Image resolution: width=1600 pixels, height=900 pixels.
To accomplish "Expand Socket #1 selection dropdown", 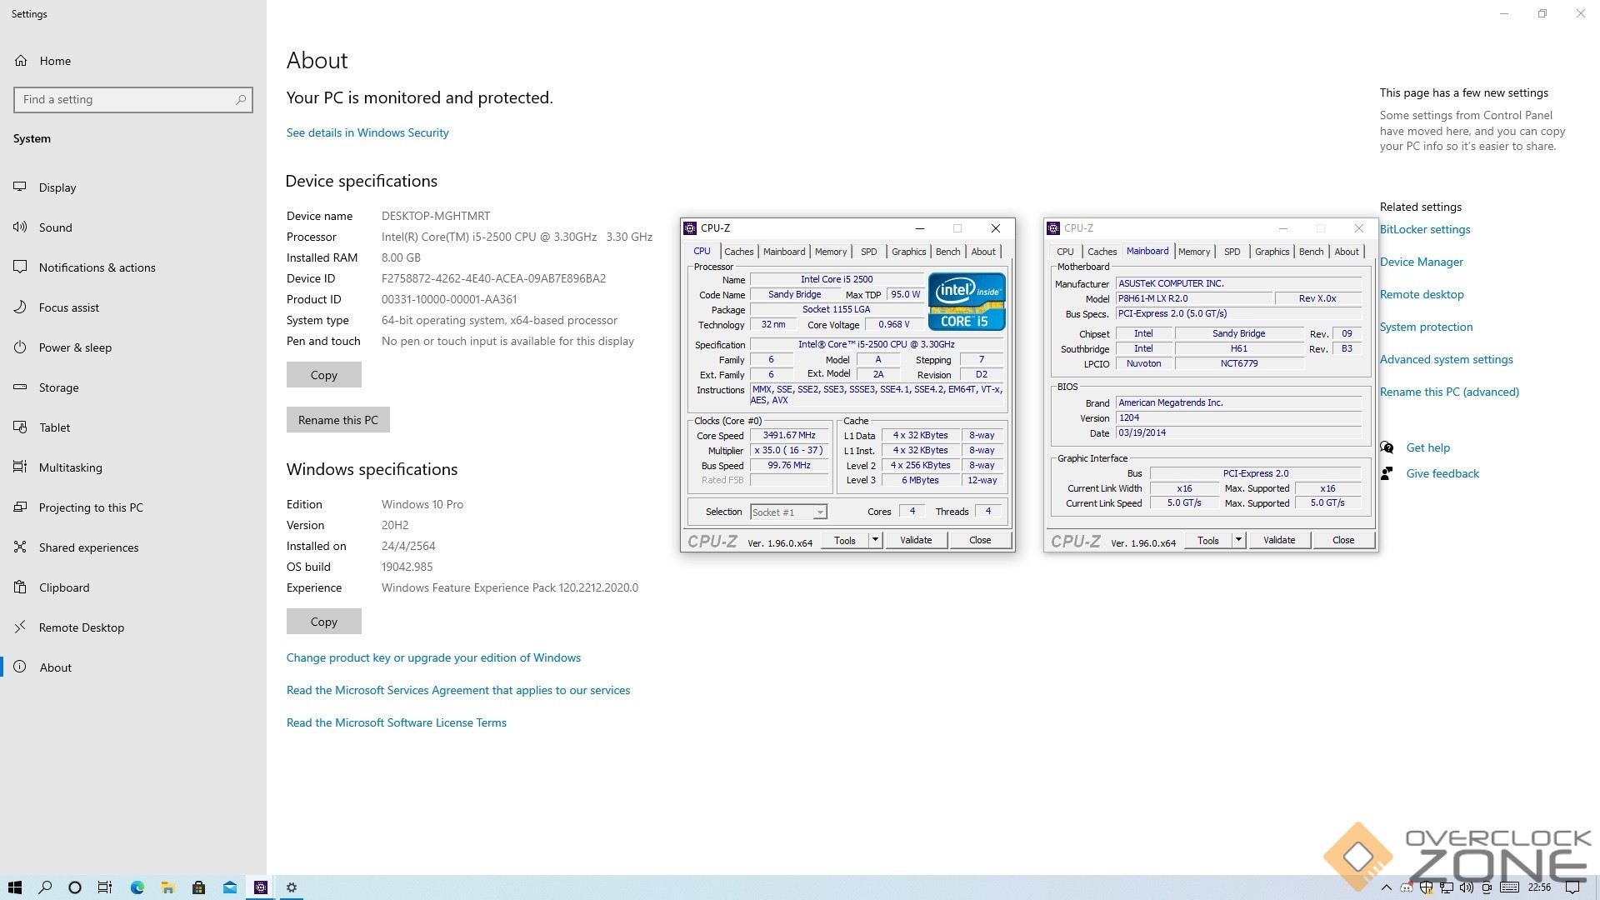I will [x=820, y=512].
